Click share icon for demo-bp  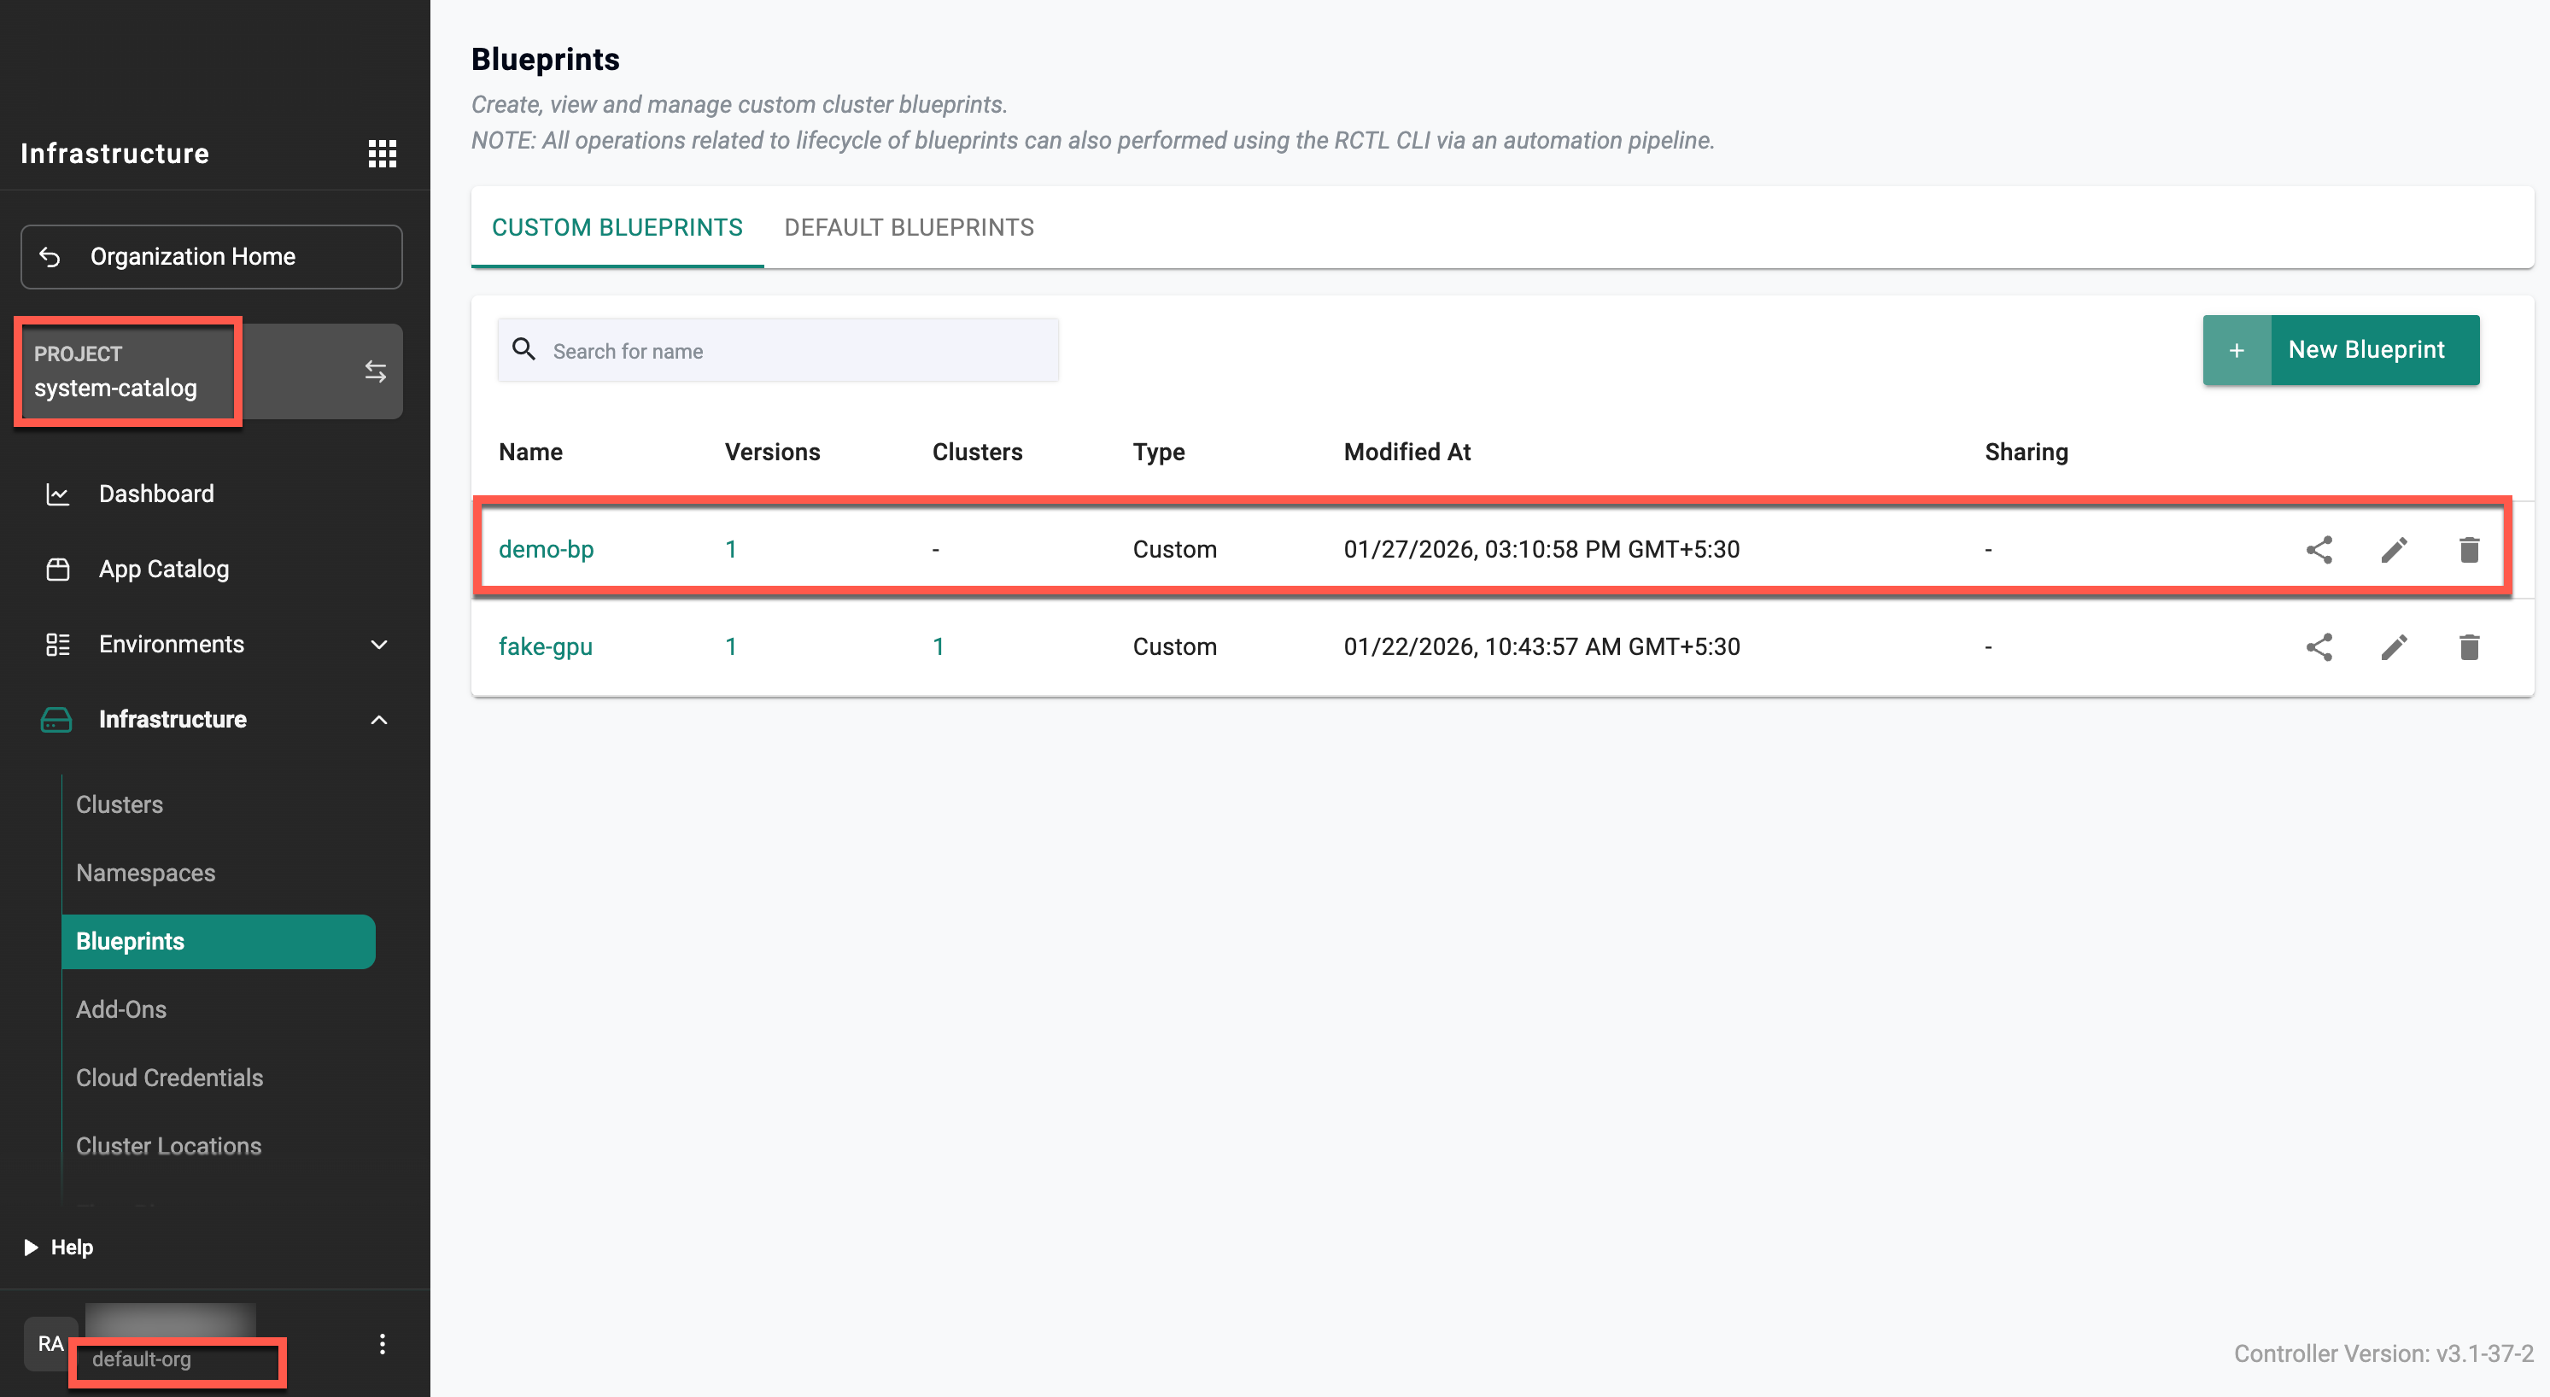[x=2319, y=550]
